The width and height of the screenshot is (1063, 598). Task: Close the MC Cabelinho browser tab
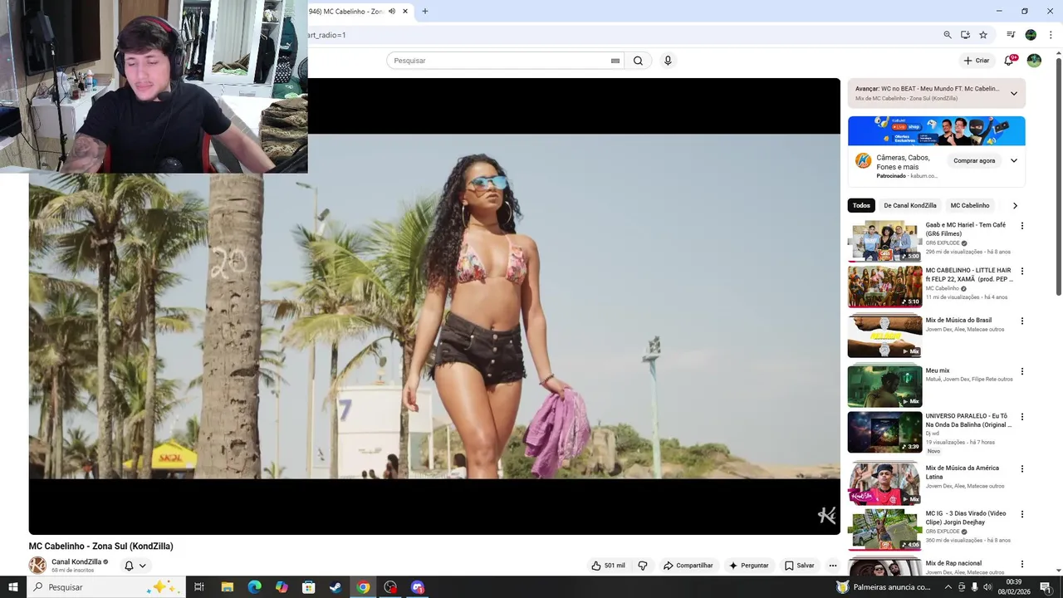[405, 12]
